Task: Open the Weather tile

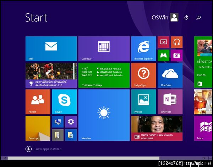Action: [x=104, y=115]
